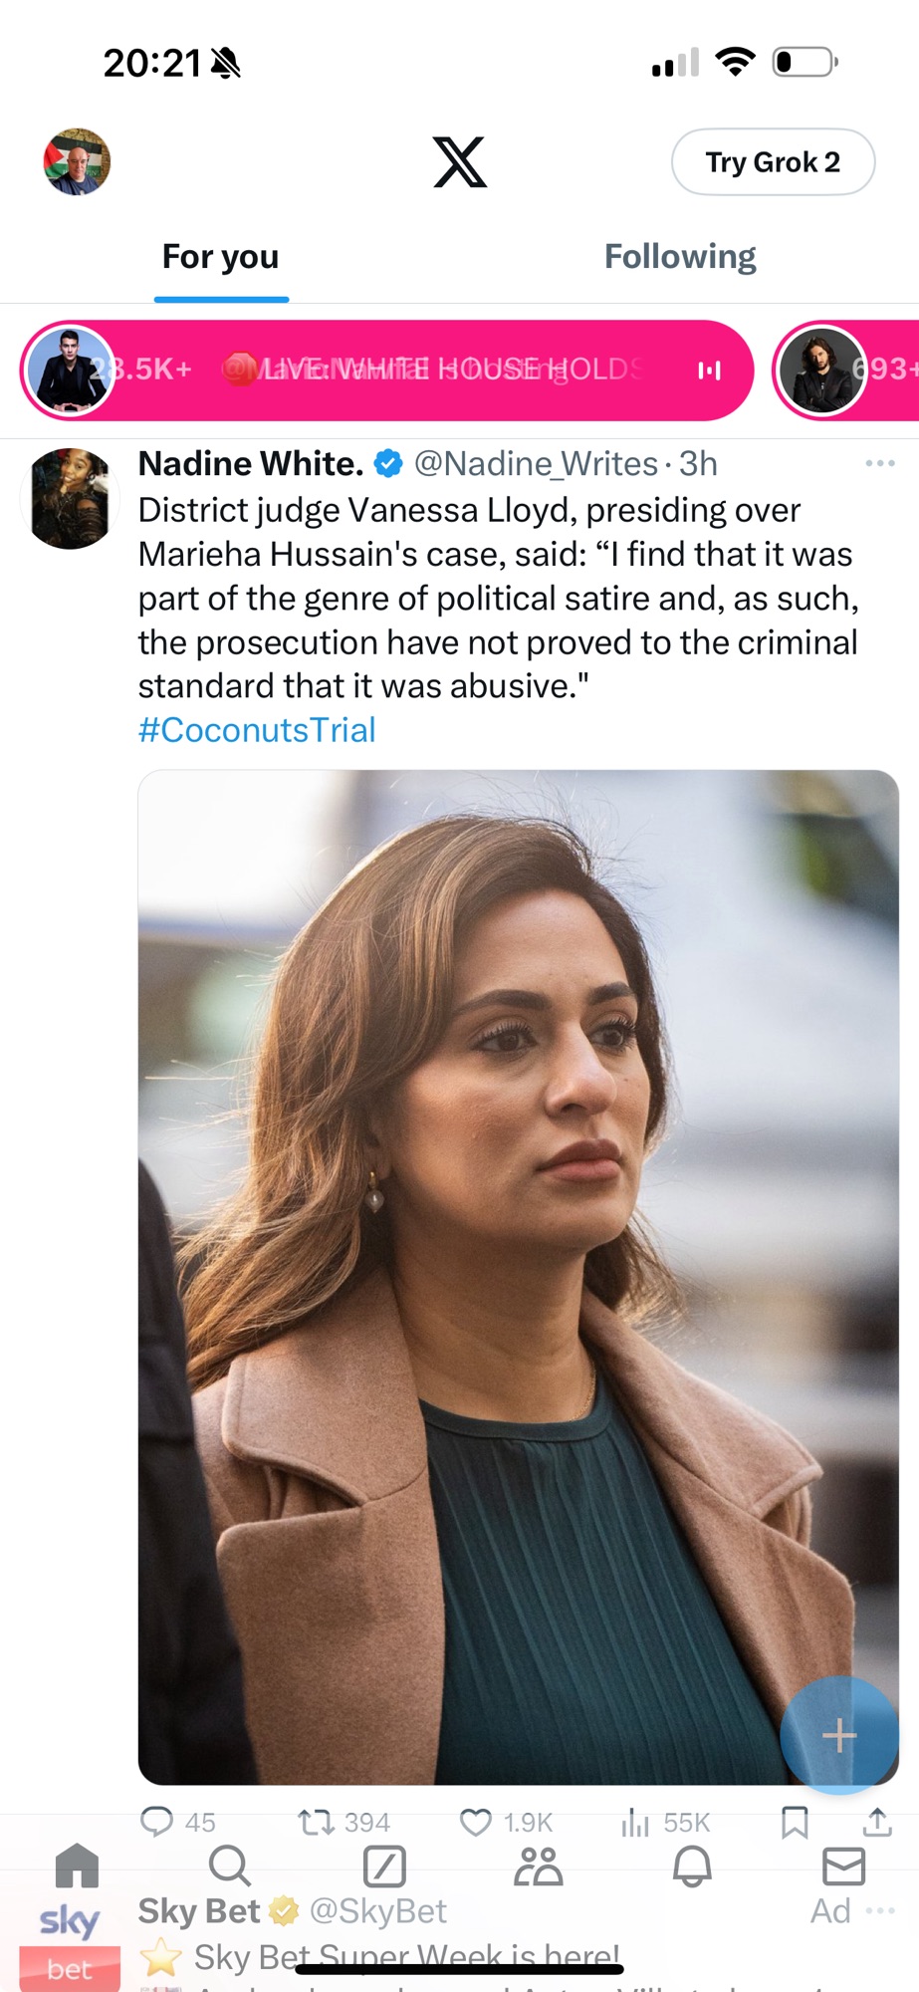Viewport: 919px width, 1992px height.
Task: Tap the compose new post plus button
Action: point(839,1735)
